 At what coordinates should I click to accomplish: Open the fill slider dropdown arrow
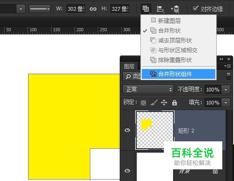coord(226,103)
